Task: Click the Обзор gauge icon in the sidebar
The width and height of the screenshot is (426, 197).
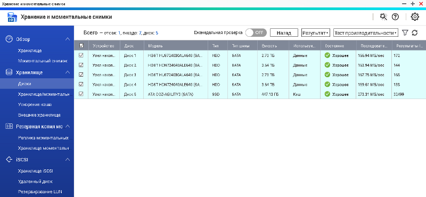Action: point(9,39)
